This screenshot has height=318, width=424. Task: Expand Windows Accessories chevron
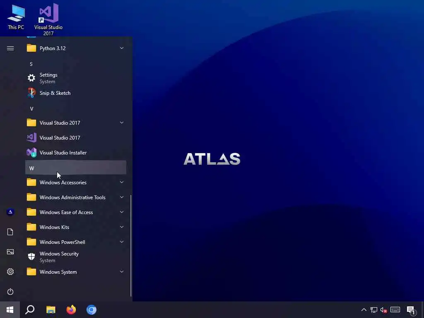pyautogui.click(x=122, y=182)
